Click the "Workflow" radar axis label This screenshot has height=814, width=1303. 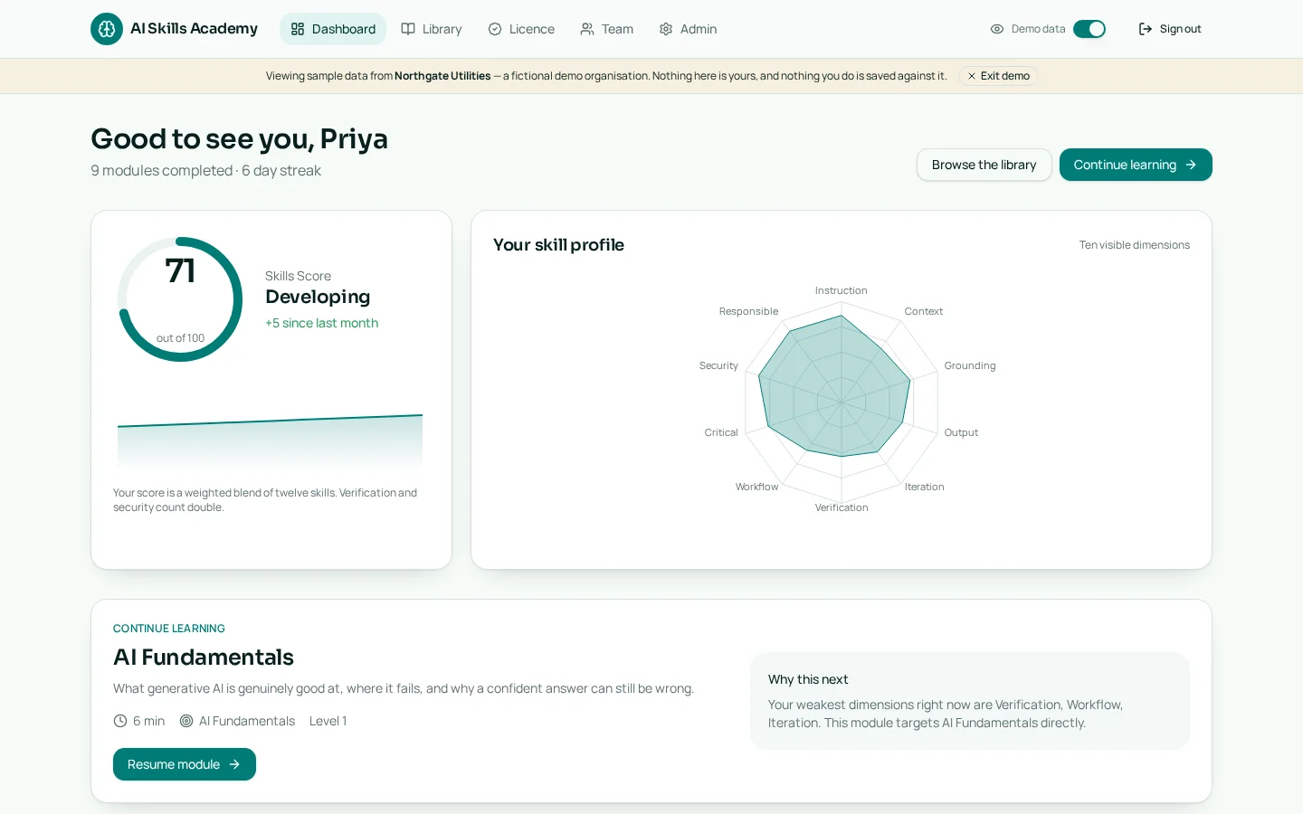coord(756,487)
